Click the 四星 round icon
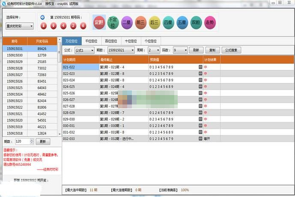Image resolution: width=295 pixels, height=197 pixels. click(x=169, y=22)
